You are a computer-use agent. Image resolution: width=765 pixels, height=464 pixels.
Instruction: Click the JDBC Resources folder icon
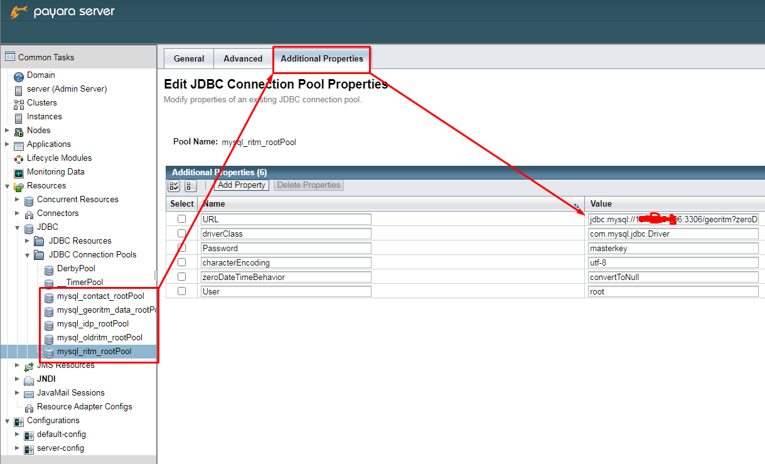(x=39, y=241)
